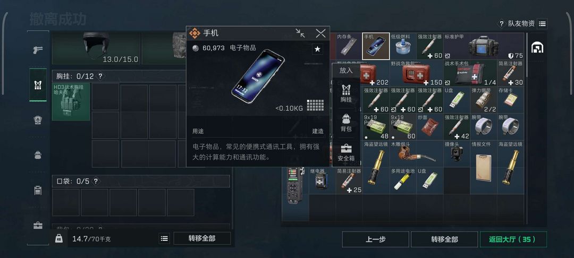Open the secure case sidebar icon
The height and width of the screenshot is (258, 574).
tap(38, 225)
